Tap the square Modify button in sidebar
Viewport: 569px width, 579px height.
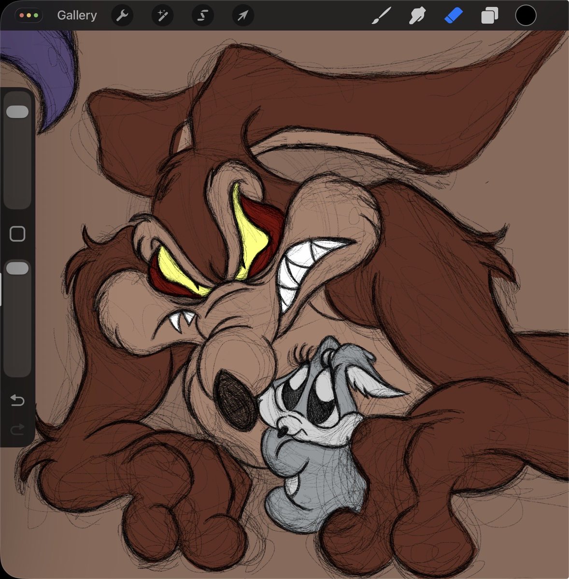pyautogui.click(x=17, y=234)
